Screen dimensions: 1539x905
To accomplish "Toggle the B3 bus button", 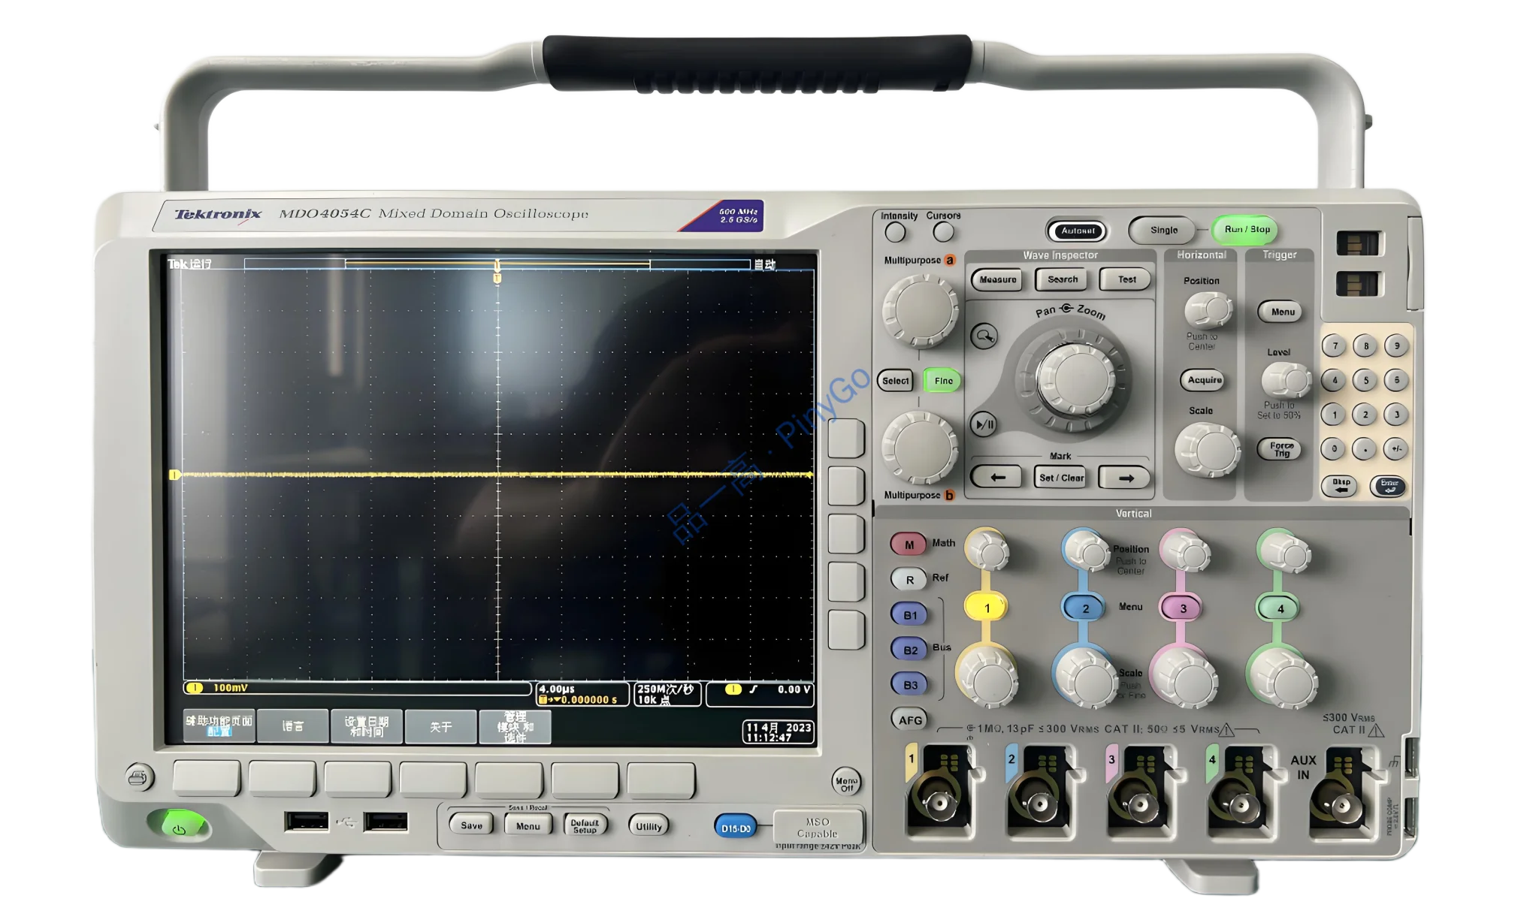I will [909, 684].
